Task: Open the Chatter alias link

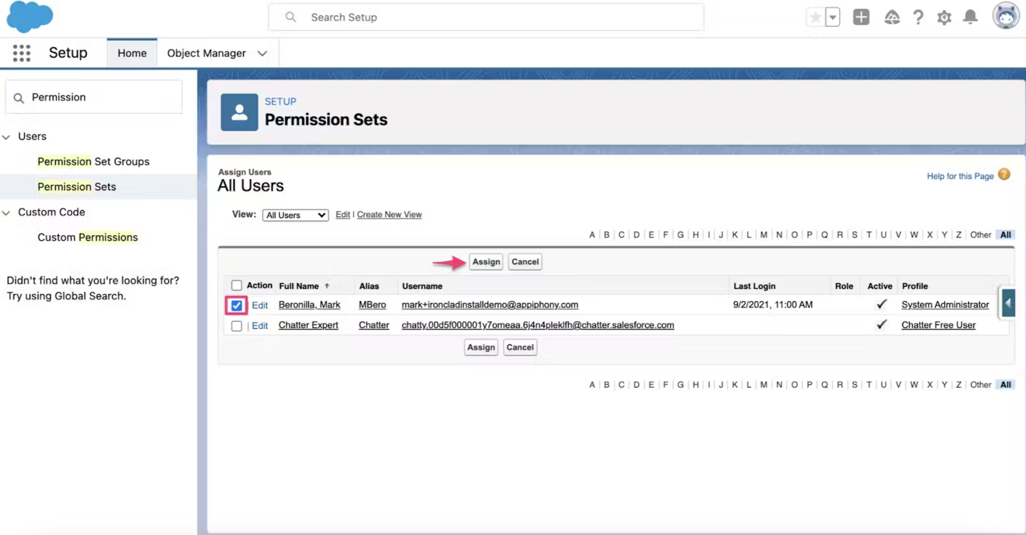Action: 374,325
